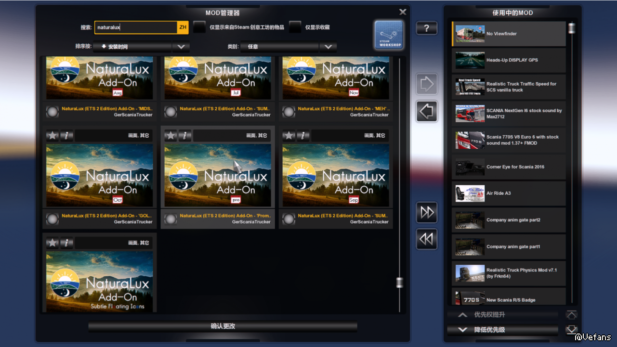617x347 pixels.
Task: Click the title NaturaLux Add-On - 'GOL..
Action: pyautogui.click(x=107, y=216)
